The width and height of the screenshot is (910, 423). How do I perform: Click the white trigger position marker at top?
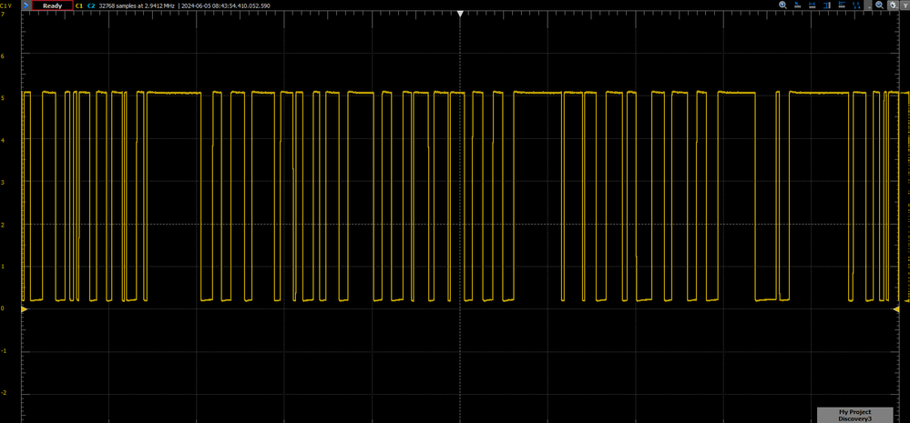[460, 13]
